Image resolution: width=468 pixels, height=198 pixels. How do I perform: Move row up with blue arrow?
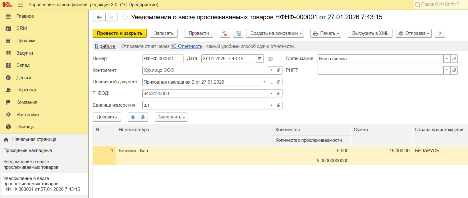[133, 117]
